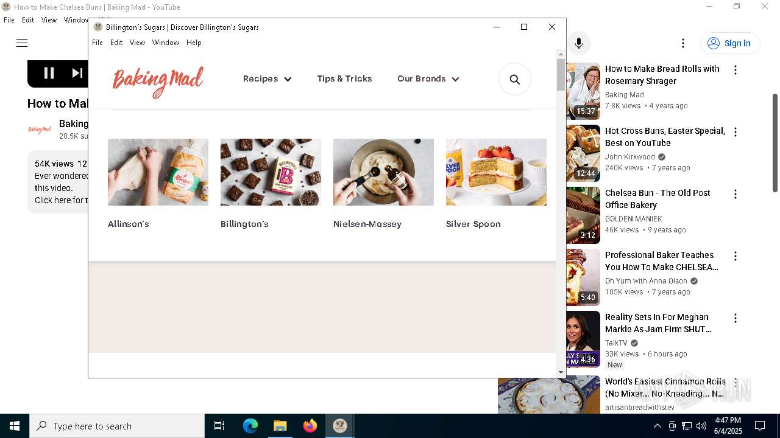780x438 pixels.
Task: Click Meghan Markle TalkTV video thumbnail
Action: [583, 339]
